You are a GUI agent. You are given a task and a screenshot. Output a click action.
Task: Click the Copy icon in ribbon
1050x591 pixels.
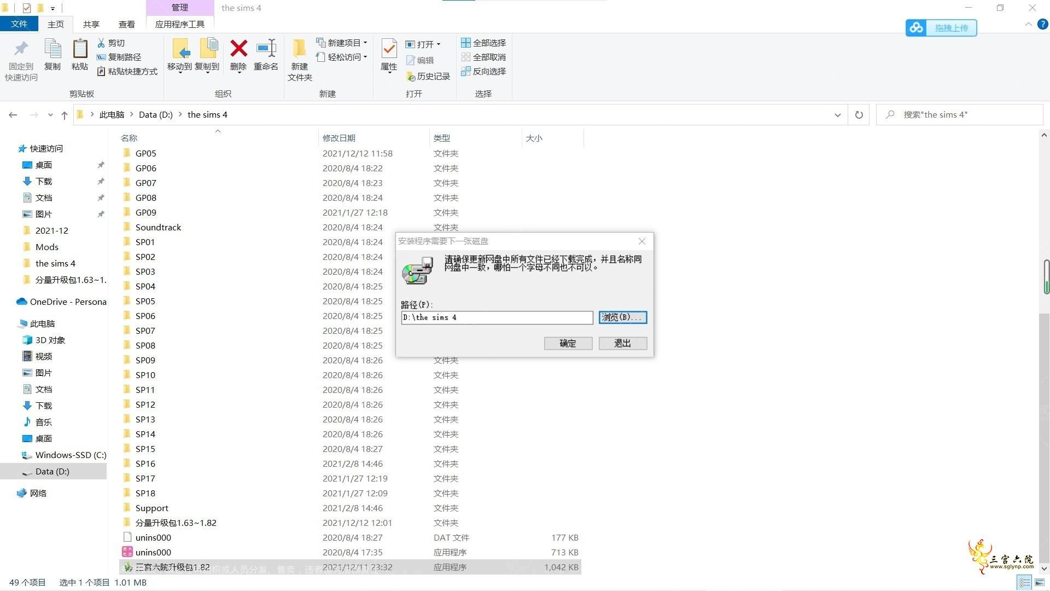coord(52,49)
